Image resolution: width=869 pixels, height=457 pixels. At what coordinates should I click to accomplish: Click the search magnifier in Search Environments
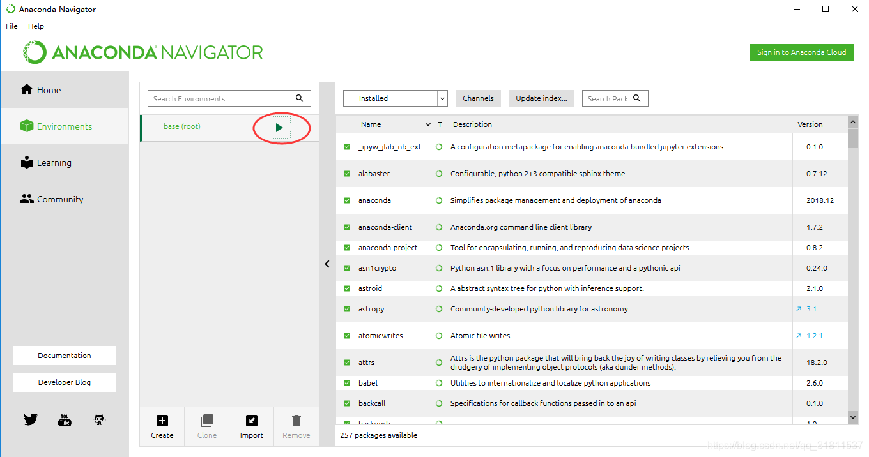pos(300,98)
